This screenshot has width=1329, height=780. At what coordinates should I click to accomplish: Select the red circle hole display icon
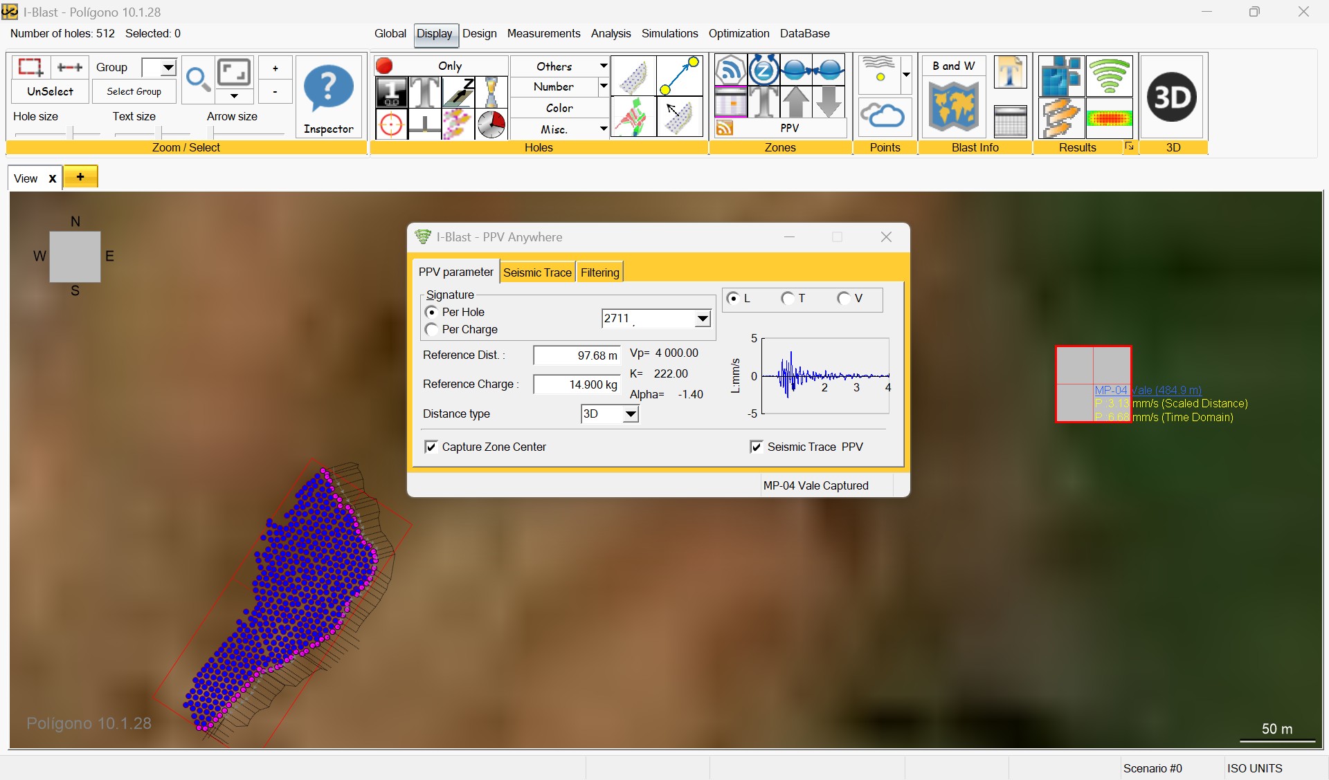[x=383, y=66]
